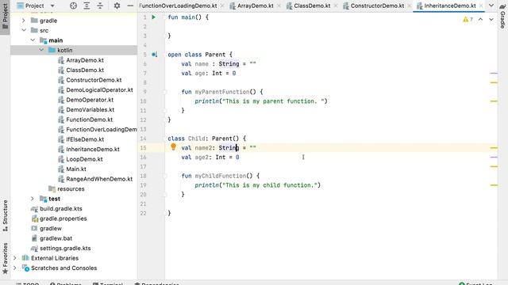
Task: Go to next highlighted error arrow
Action: click(x=491, y=19)
